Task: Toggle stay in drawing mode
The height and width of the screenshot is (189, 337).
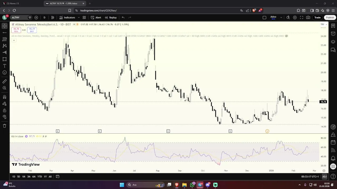Action: (x=4, y=104)
